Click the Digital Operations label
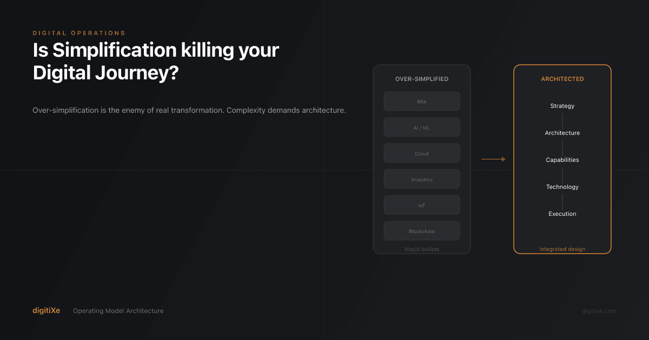Screen dimensions: 649x340 (79, 33)
